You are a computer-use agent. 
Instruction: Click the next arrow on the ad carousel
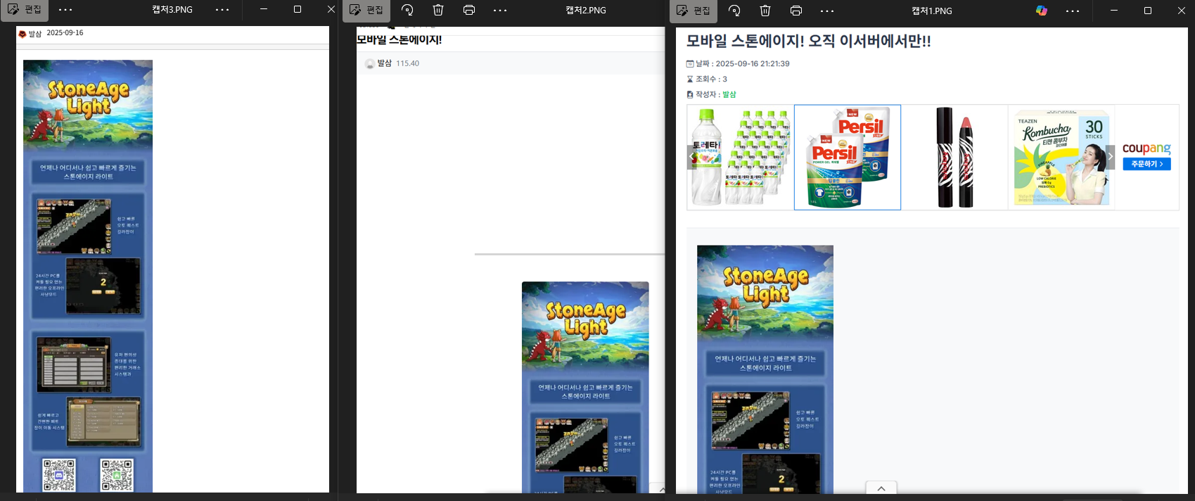pyautogui.click(x=1111, y=157)
